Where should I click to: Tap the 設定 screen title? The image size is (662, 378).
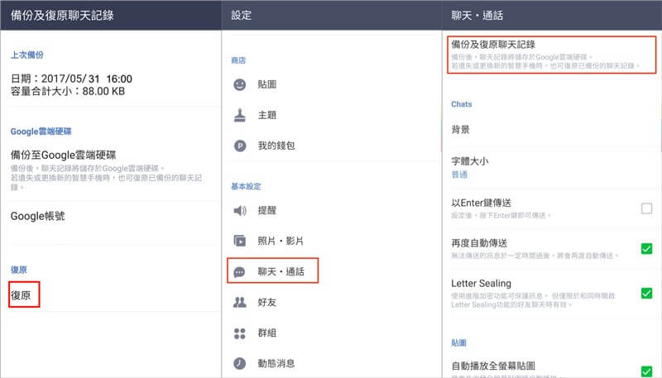tap(241, 16)
